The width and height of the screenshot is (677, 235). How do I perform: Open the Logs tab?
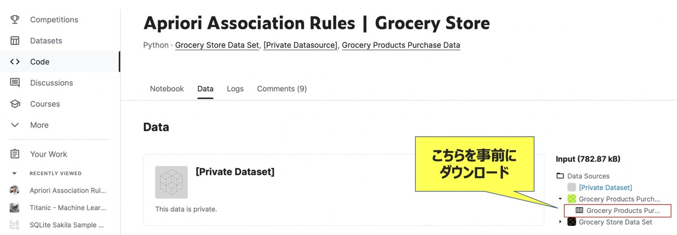click(x=235, y=89)
